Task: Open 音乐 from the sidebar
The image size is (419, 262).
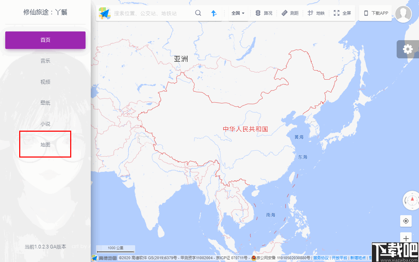Action: click(x=45, y=61)
